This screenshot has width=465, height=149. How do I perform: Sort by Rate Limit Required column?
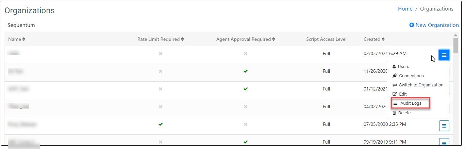[x=182, y=39]
